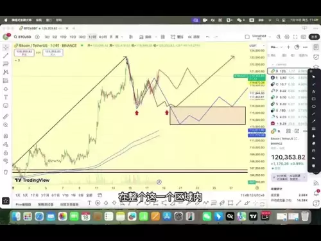Click the add symbol plus icon near BTCUSD
This screenshot has height=241, width=321.
pyautogui.click(x=37, y=37)
